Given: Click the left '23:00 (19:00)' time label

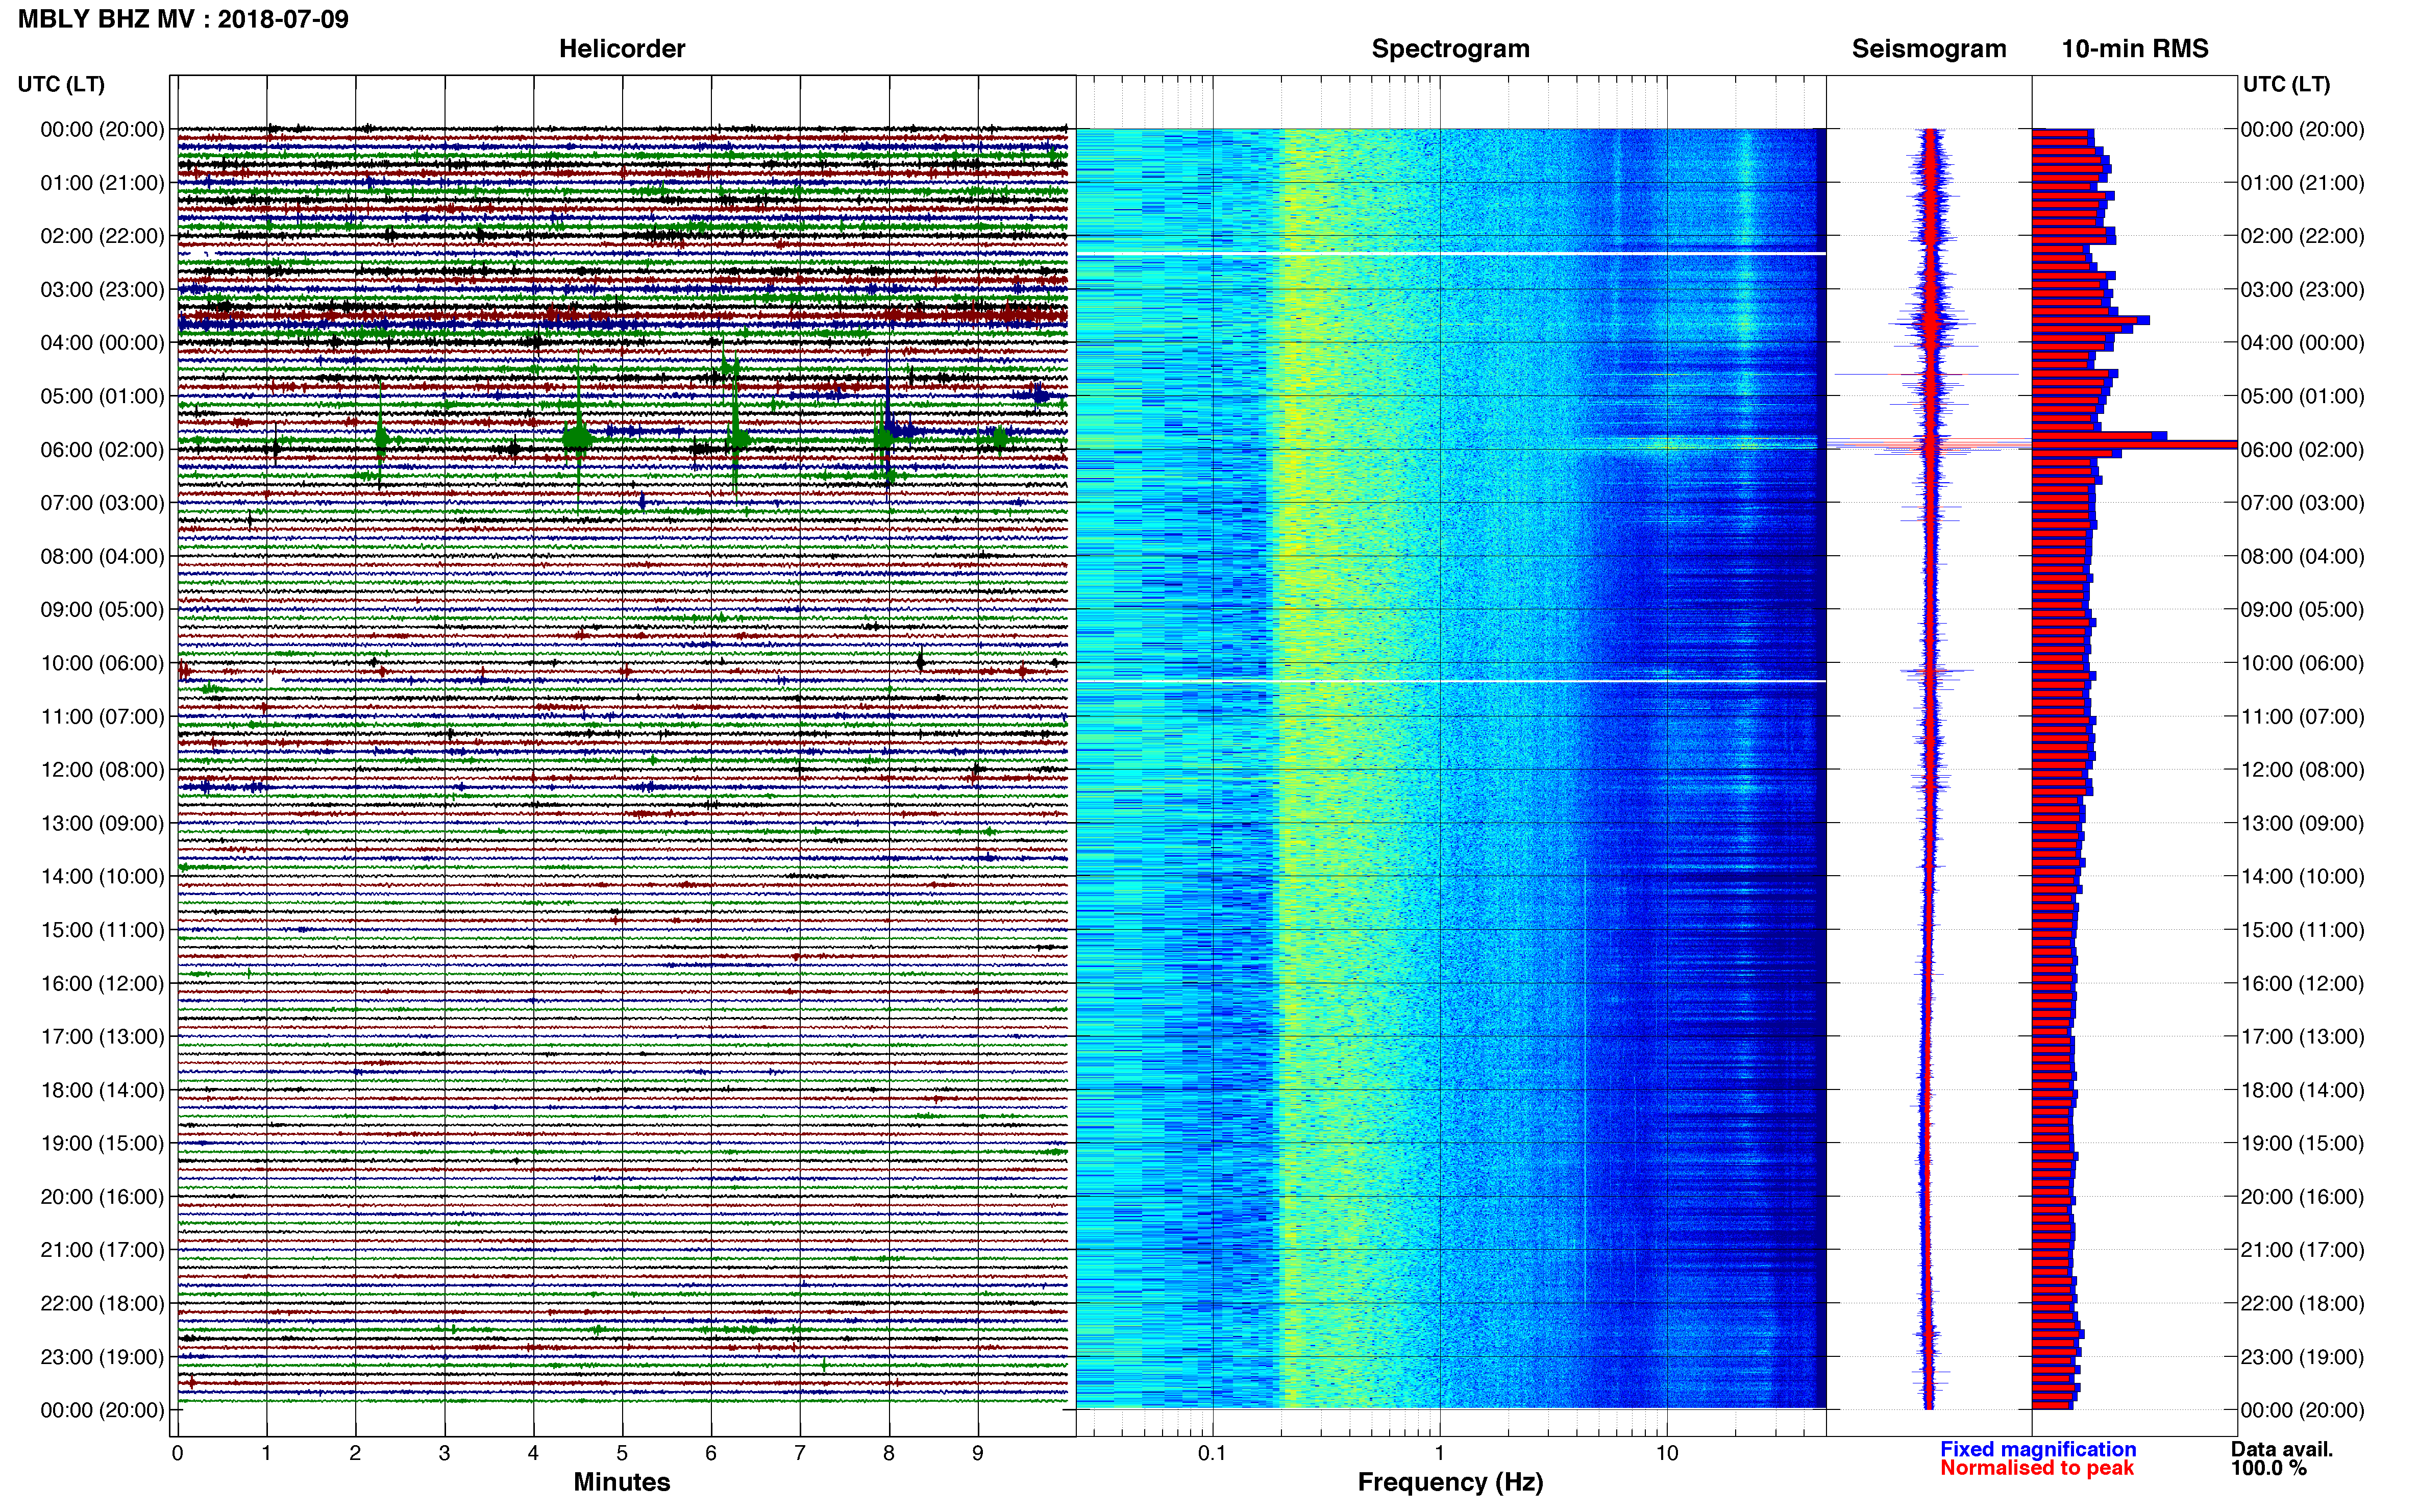Looking at the screenshot, I should [102, 1357].
